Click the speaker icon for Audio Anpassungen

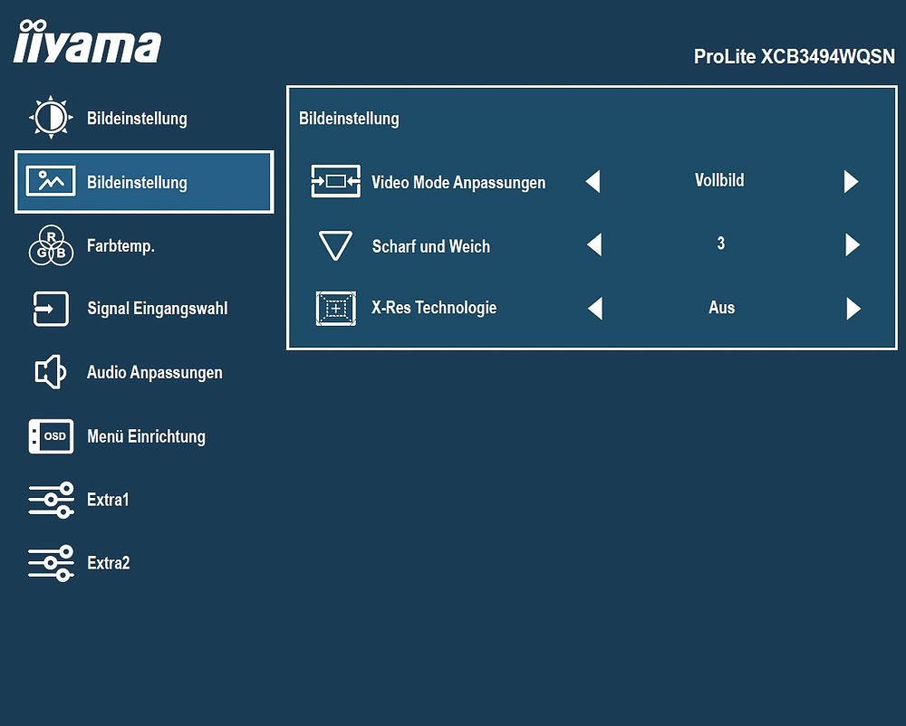point(51,372)
